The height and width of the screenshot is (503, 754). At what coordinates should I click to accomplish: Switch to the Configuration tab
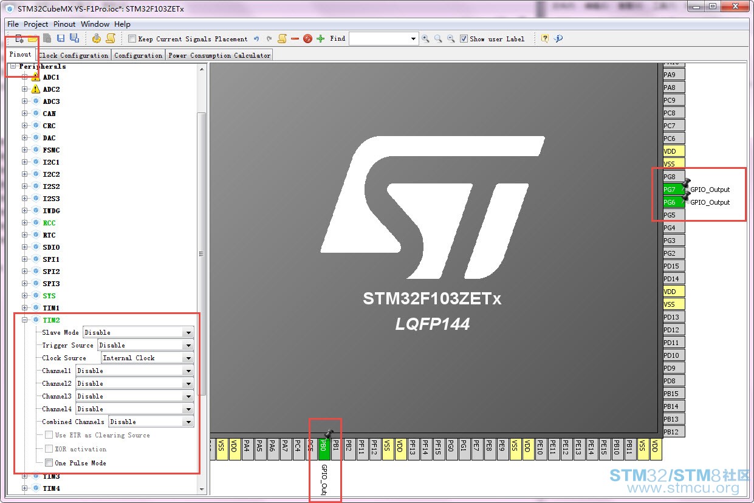pyautogui.click(x=139, y=55)
